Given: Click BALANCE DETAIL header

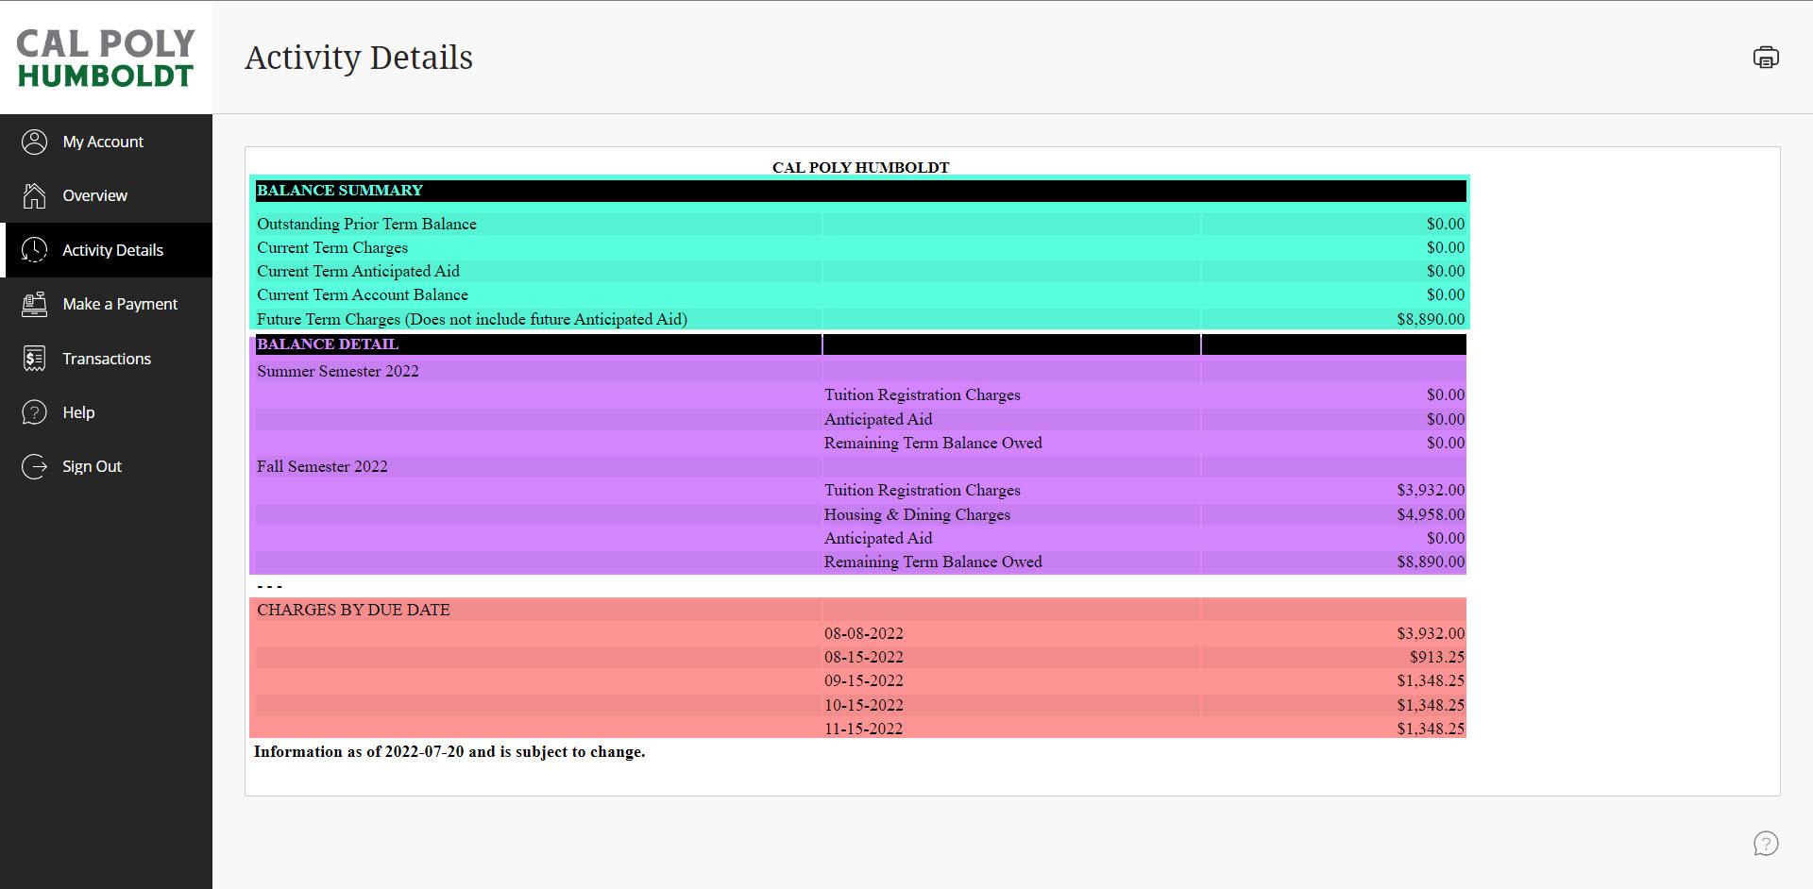Looking at the screenshot, I should click(x=328, y=344).
